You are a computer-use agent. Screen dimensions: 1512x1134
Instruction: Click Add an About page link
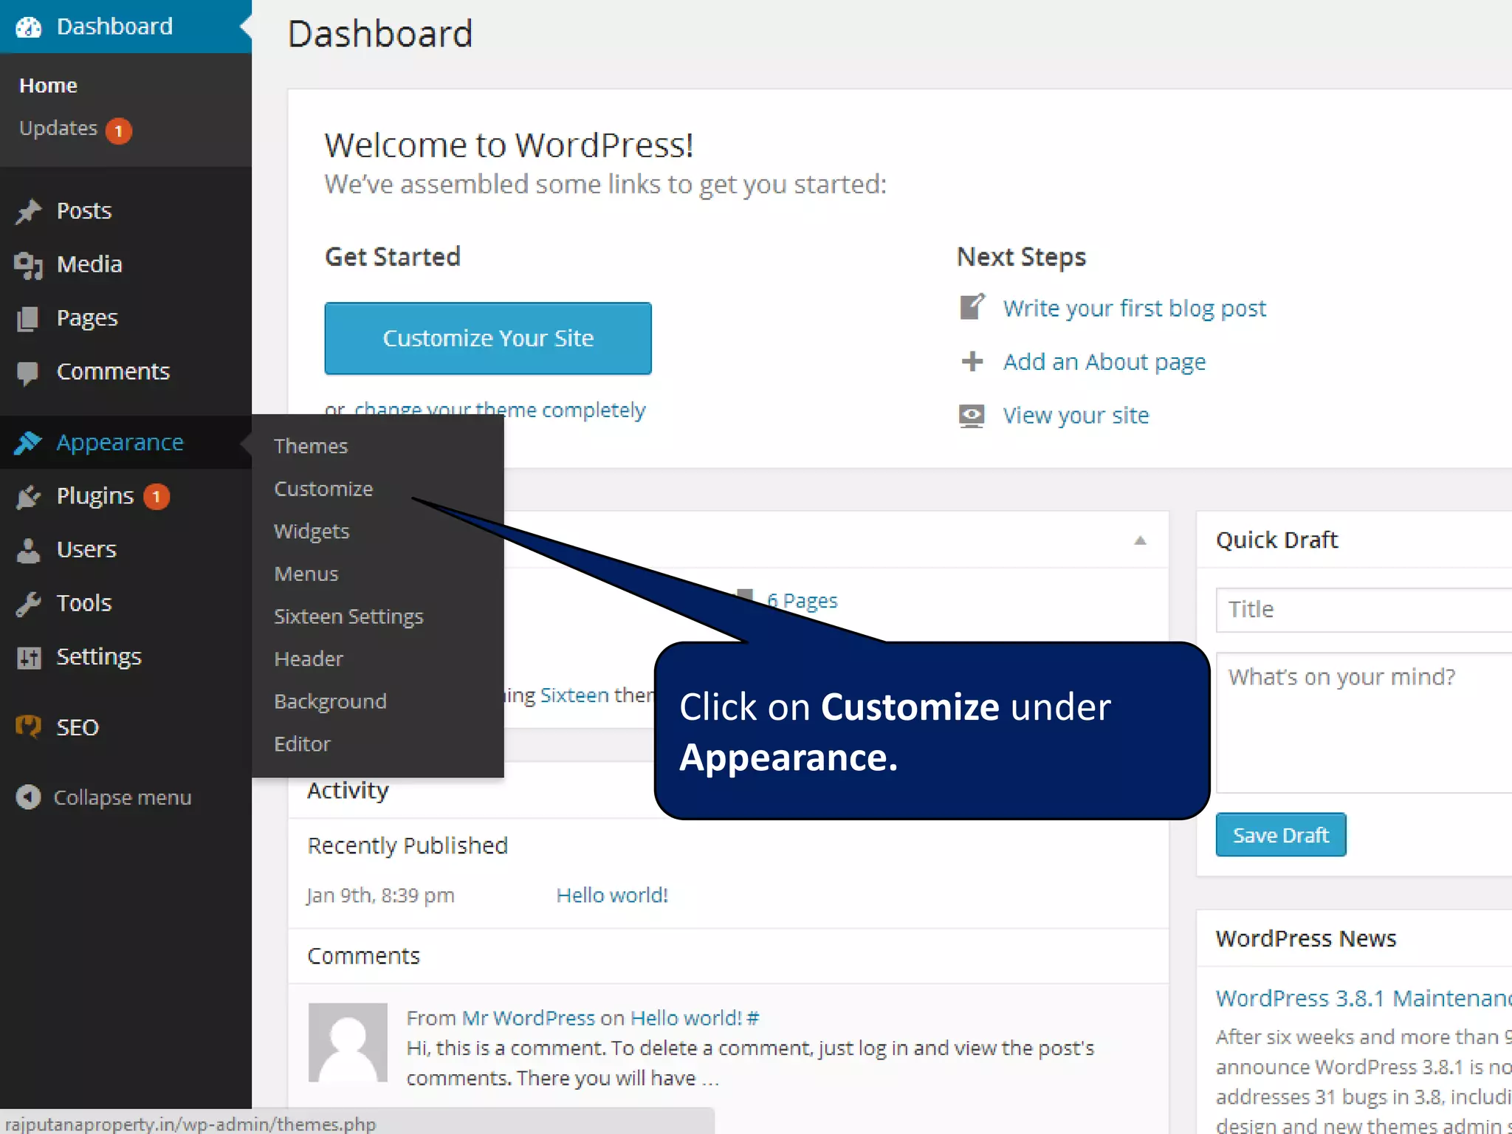point(1104,362)
